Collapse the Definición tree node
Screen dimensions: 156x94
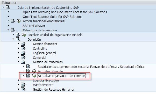click(13, 39)
